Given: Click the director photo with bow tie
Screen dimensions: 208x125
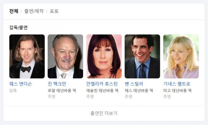Looking at the screenshot, I should pos(27,56).
